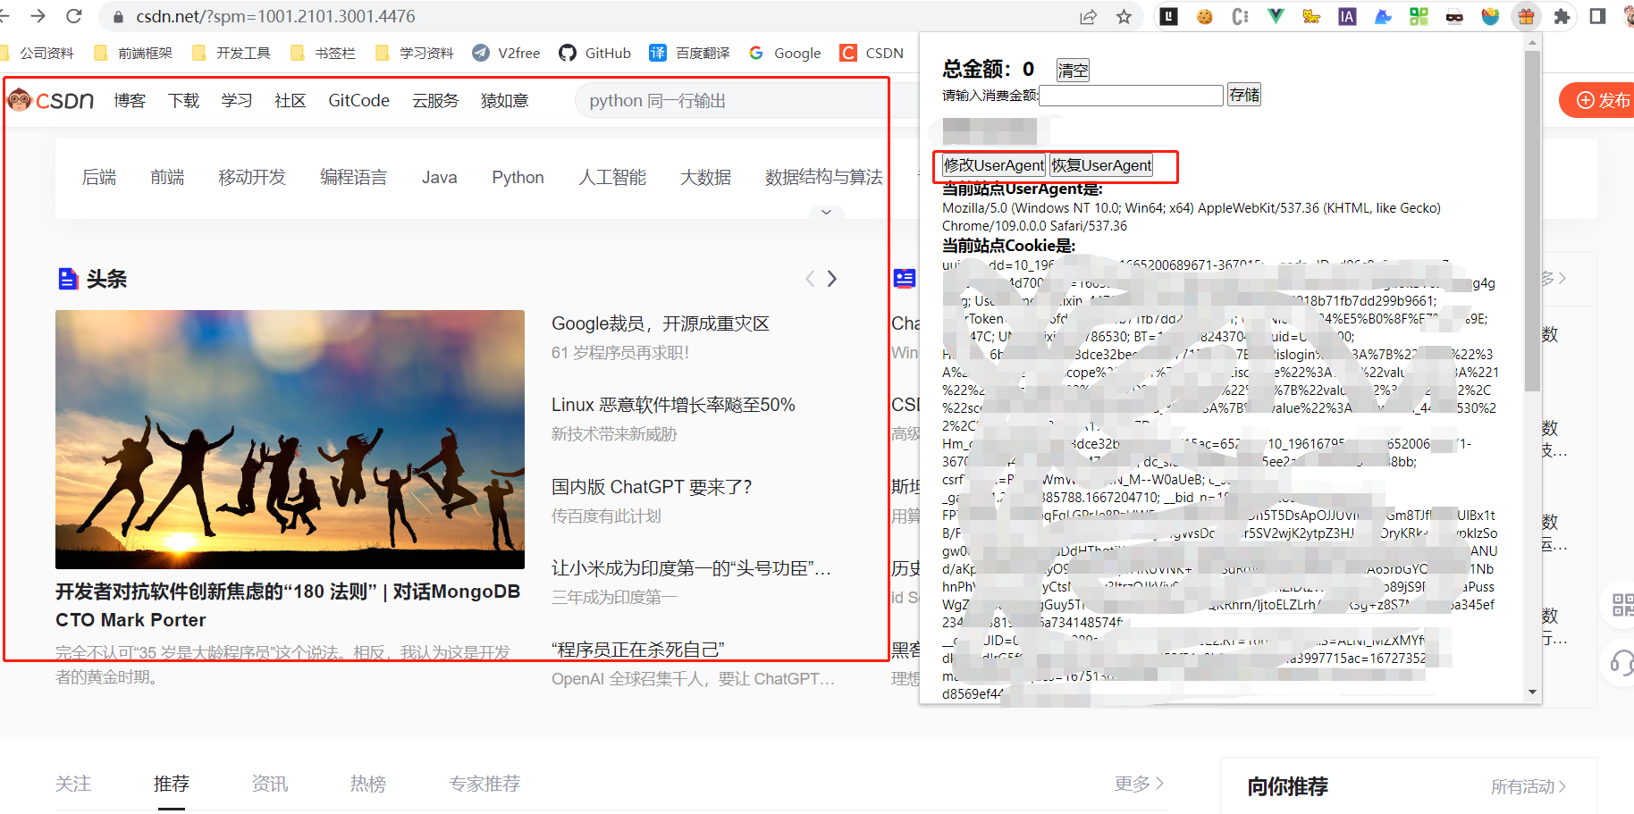
Task: Open the Google bookmark
Action: (785, 53)
